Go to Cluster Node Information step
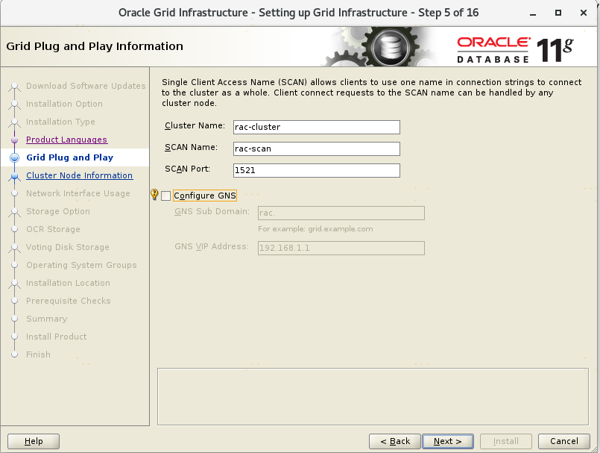 click(x=79, y=175)
